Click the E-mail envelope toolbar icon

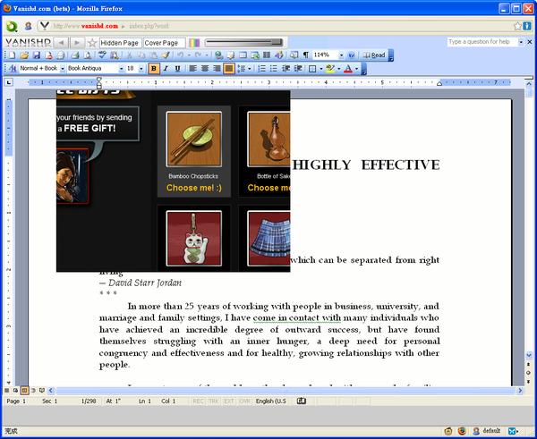click(60, 55)
